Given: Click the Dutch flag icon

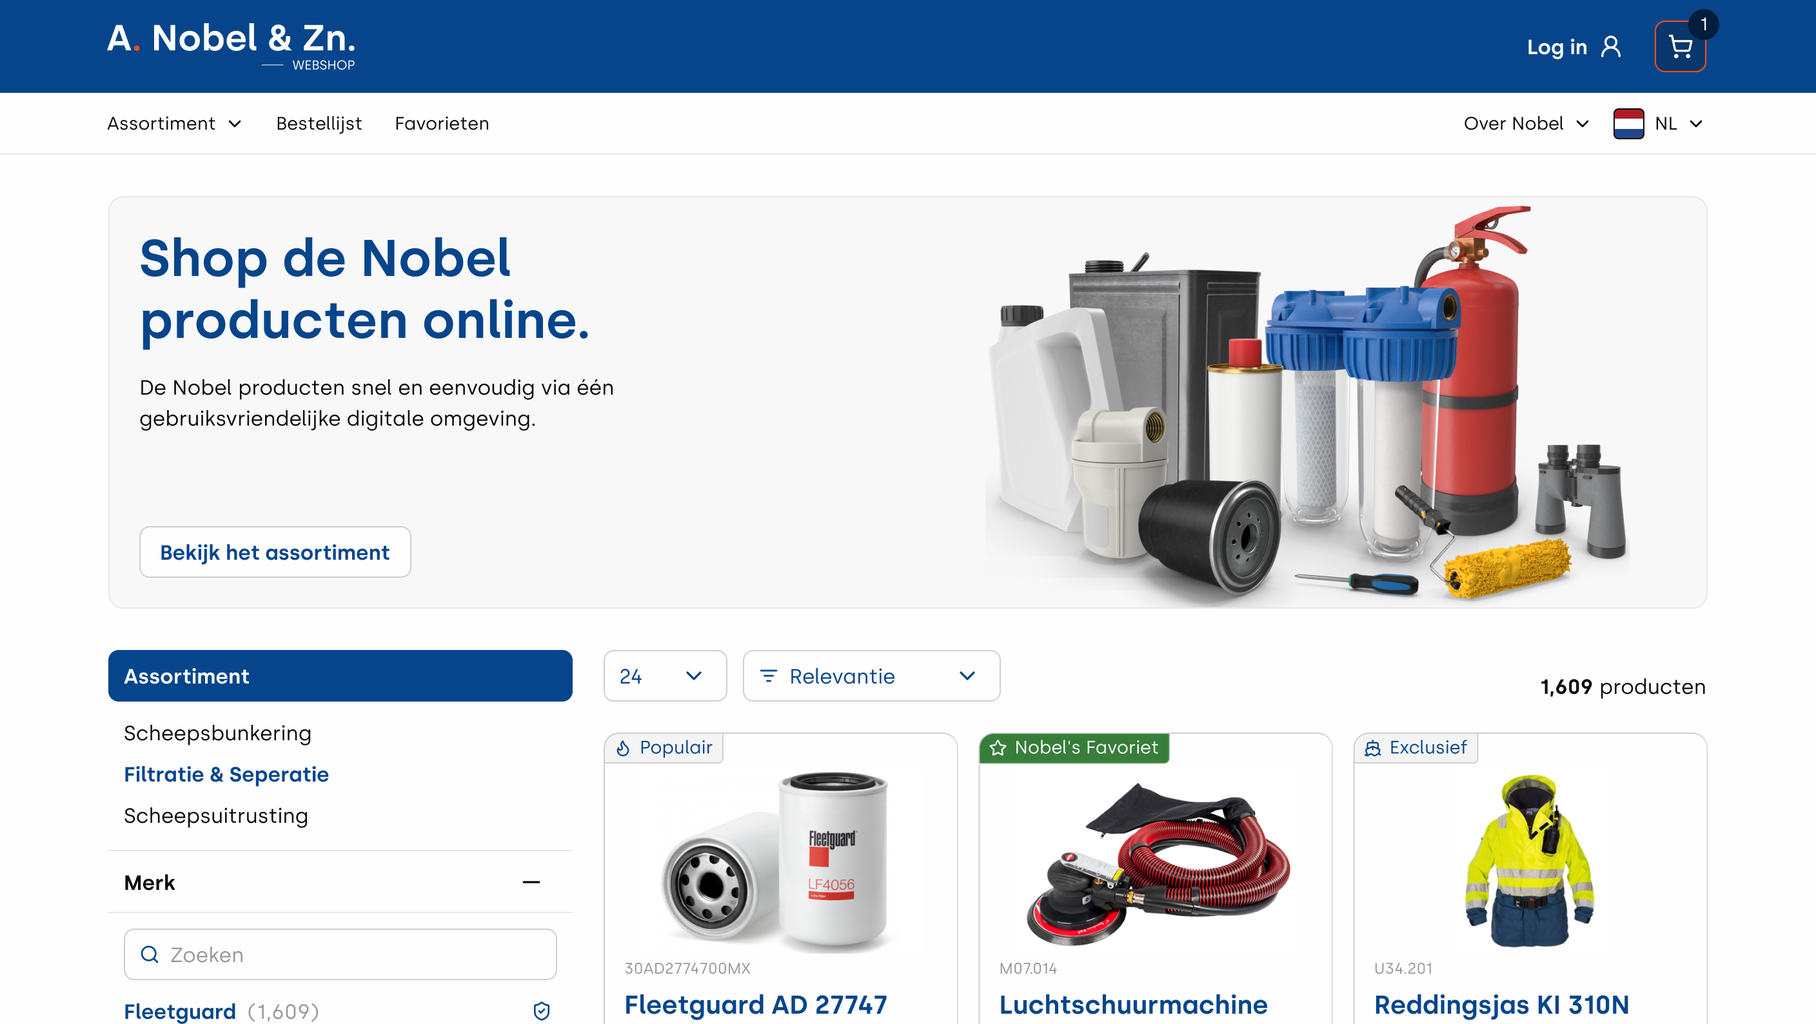Looking at the screenshot, I should [x=1628, y=123].
